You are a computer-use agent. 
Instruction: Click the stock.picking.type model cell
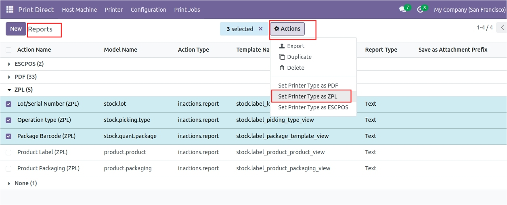[127, 120]
